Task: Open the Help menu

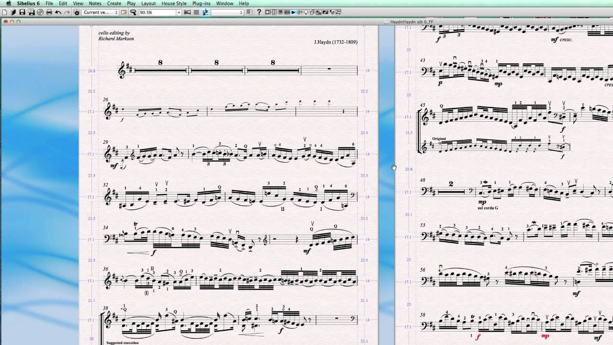Action: point(244,3)
